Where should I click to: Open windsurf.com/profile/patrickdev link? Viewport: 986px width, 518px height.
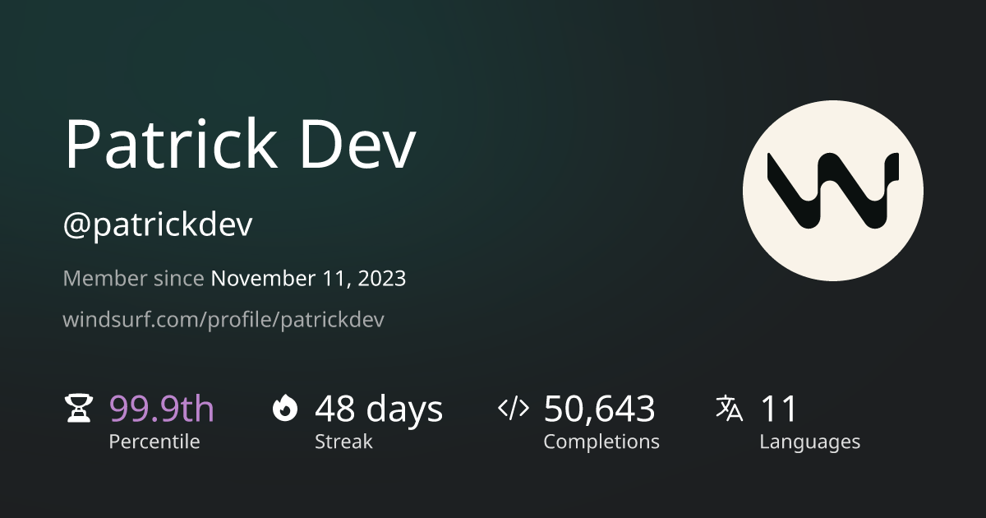tap(223, 319)
